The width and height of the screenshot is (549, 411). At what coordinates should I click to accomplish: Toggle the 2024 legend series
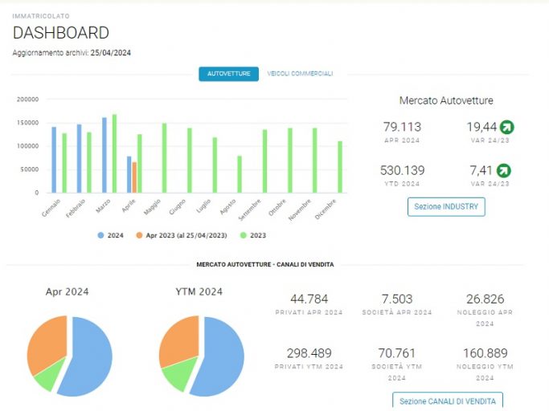111,235
